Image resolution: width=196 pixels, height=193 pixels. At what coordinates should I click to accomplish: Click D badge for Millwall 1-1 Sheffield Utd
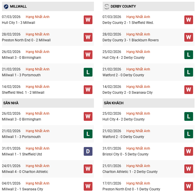(88, 151)
